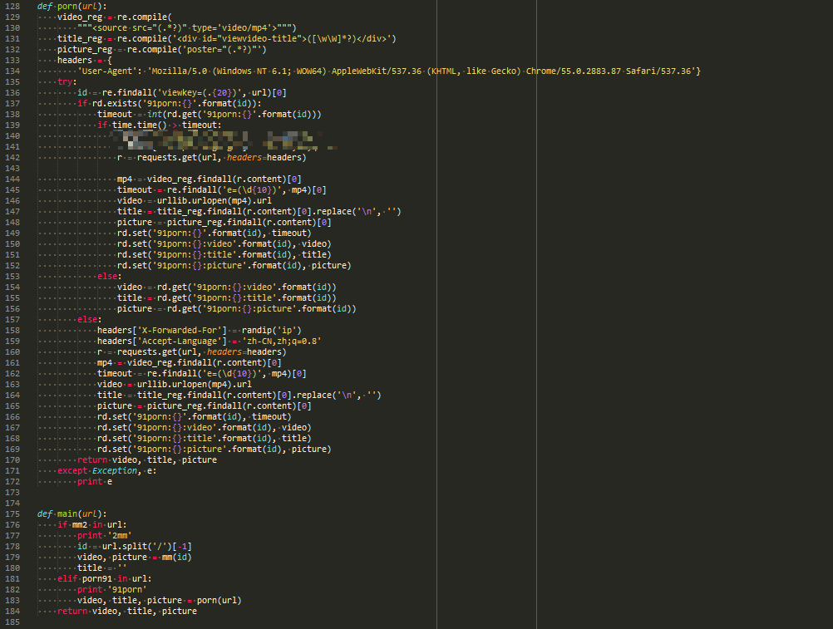Viewport: 833px width, 629px height.
Task: Click the 'print e' statement
Action: tap(95, 481)
